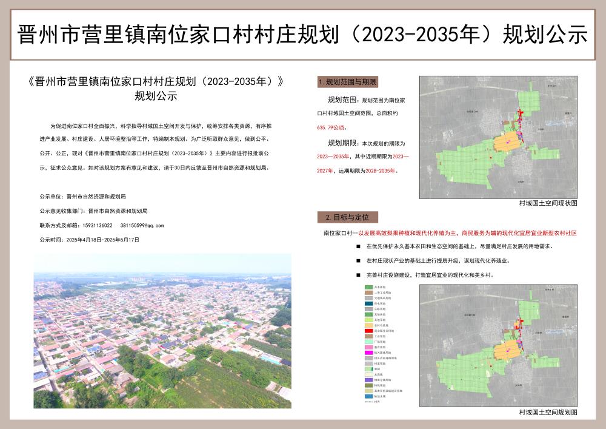Pick the lime yellow-green legend swatch
This screenshot has width=606, height=429.
click(x=368, y=320)
